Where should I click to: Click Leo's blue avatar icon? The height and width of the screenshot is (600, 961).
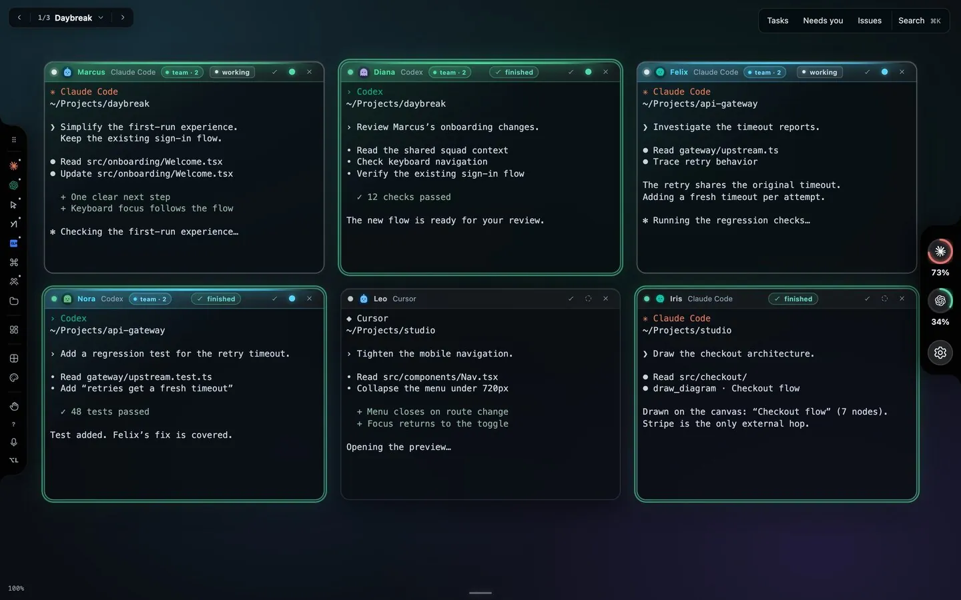tap(364, 299)
